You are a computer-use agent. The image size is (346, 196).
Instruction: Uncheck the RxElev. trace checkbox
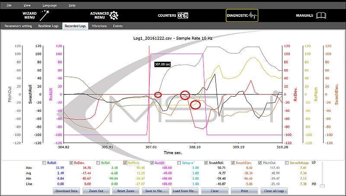(70, 163)
